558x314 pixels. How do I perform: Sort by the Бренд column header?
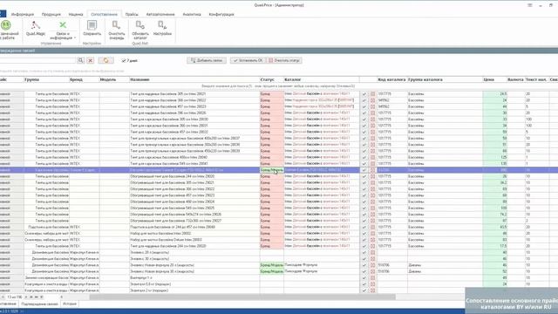pyautogui.click(x=85, y=79)
